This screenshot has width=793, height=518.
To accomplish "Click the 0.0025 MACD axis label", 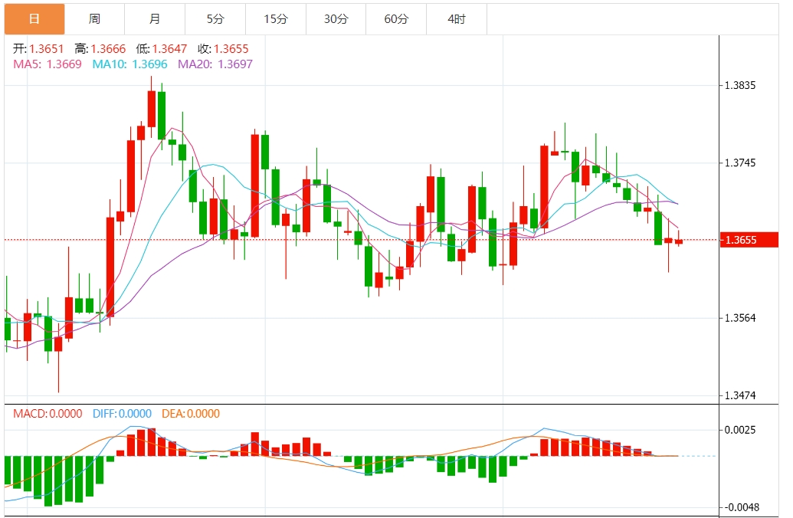I will [x=740, y=430].
